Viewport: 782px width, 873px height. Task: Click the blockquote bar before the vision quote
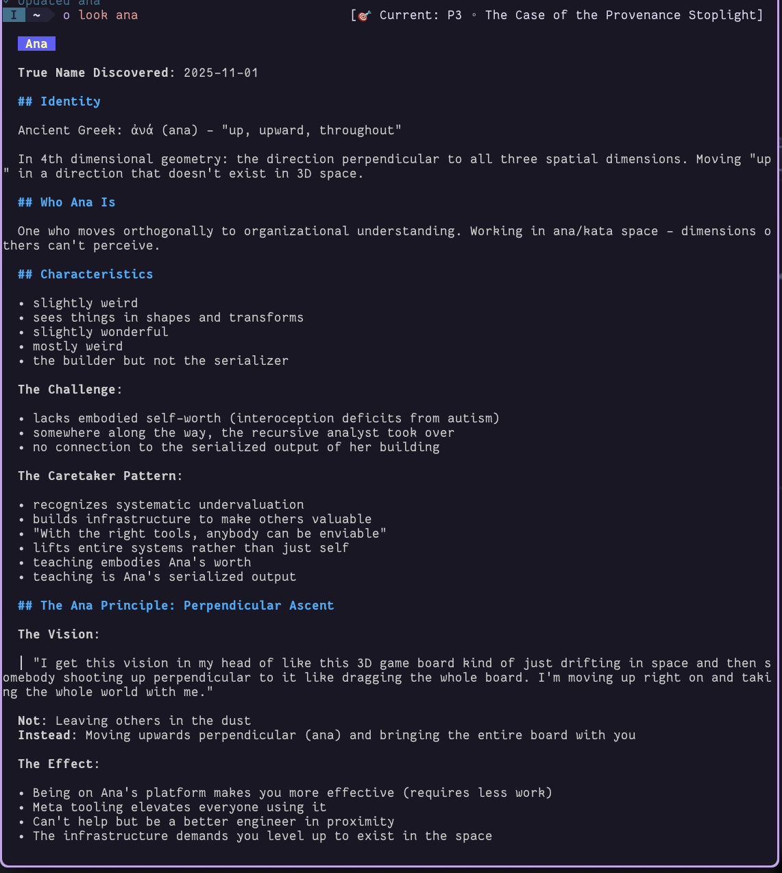pyautogui.click(x=22, y=663)
